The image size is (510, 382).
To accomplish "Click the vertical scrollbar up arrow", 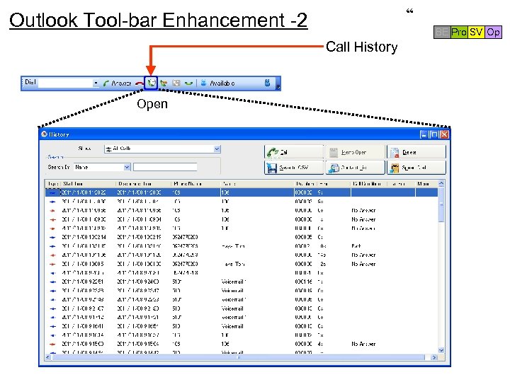I will [441, 183].
